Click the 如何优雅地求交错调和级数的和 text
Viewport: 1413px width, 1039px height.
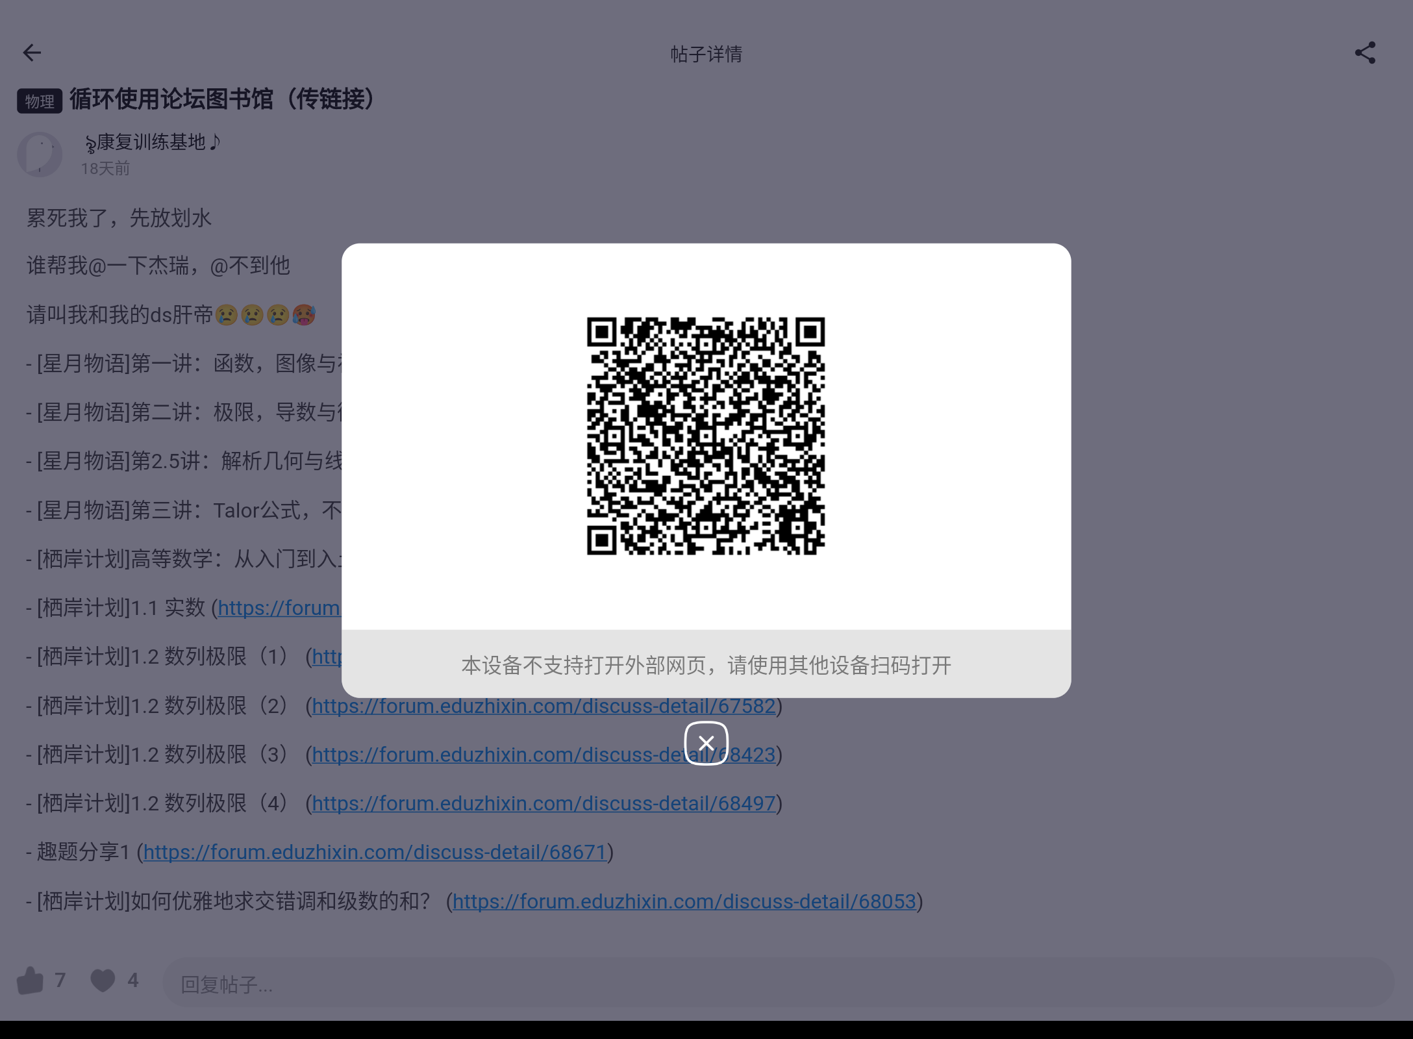[281, 901]
